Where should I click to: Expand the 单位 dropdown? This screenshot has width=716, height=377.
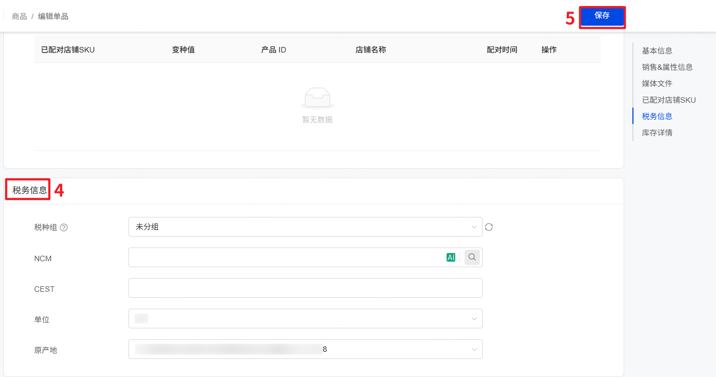coord(305,319)
